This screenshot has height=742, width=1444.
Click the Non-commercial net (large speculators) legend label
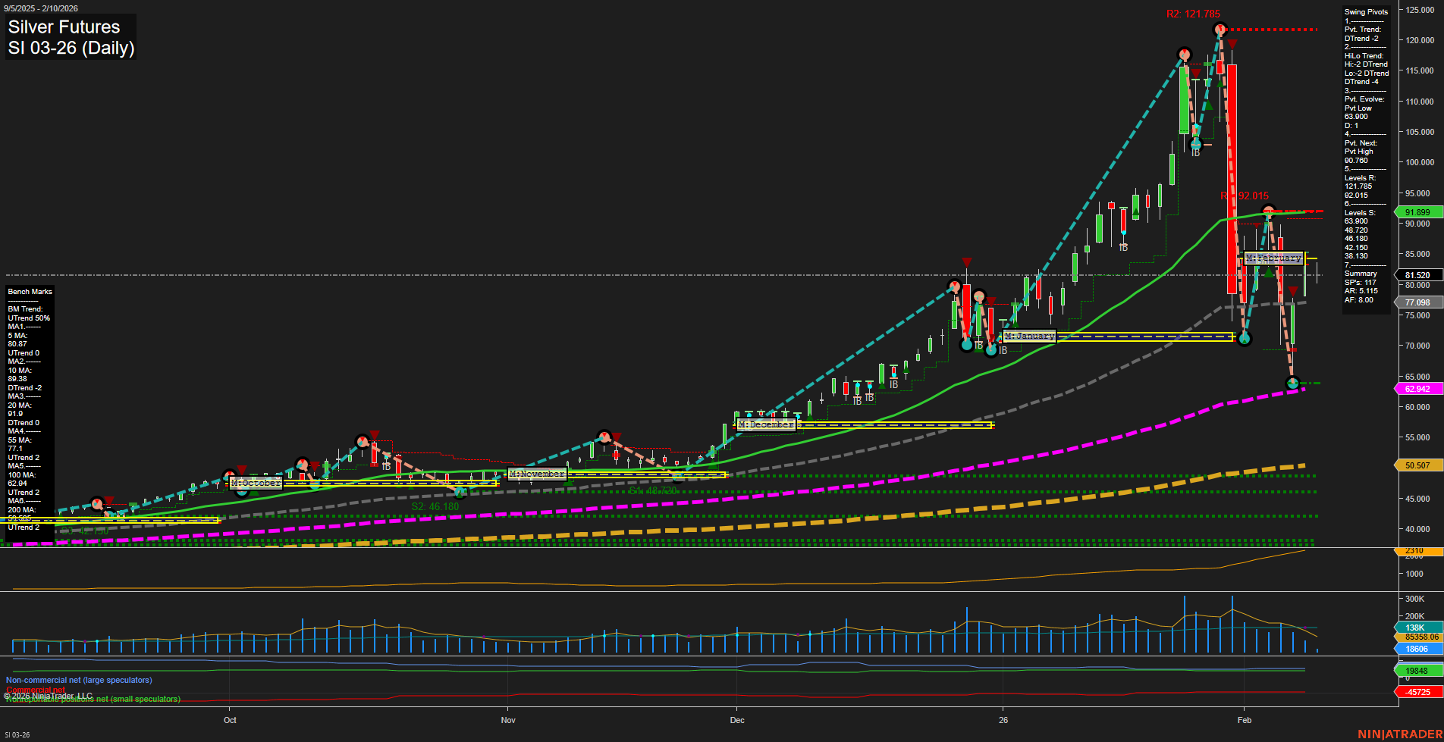pyautogui.click(x=78, y=680)
